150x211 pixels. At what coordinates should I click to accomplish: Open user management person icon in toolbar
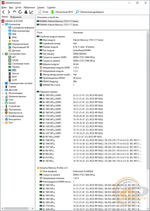(x=26, y=12)
